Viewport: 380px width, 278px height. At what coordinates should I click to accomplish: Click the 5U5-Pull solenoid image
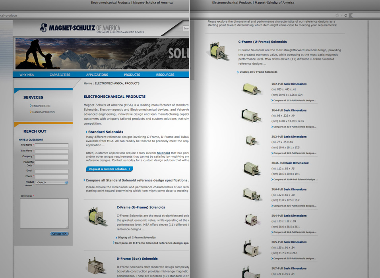(252, 248)
